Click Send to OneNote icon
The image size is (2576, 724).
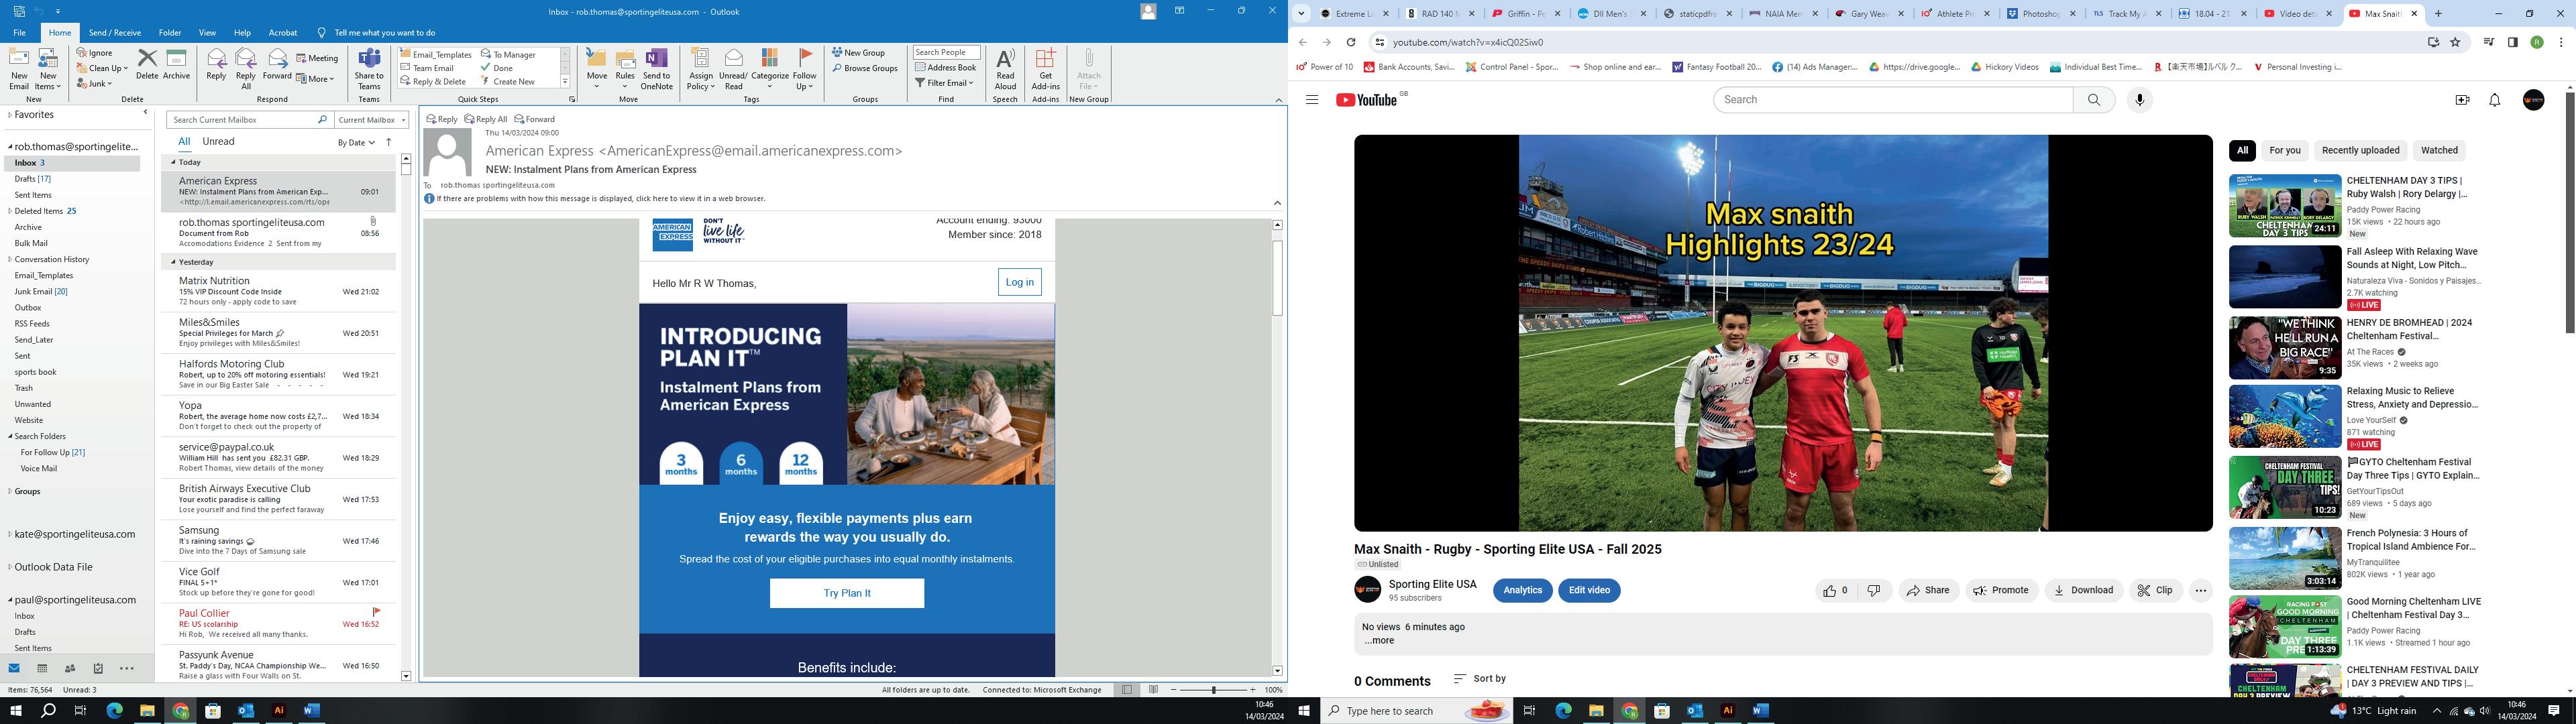656,68
